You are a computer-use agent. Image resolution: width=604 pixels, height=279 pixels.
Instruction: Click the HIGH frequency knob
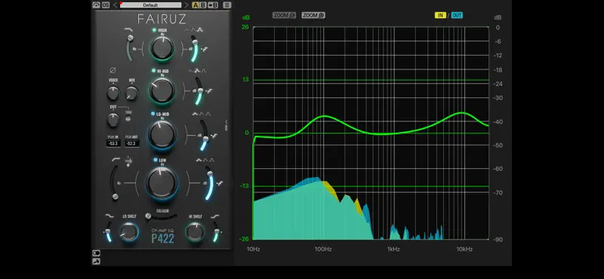click(162, 48)
